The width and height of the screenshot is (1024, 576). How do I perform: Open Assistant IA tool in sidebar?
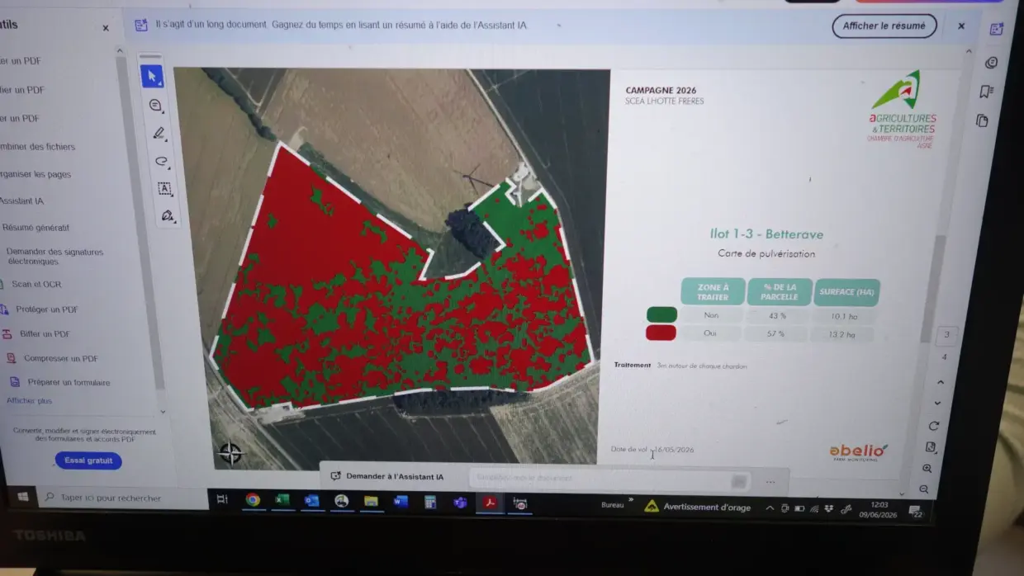coord(22,201)
